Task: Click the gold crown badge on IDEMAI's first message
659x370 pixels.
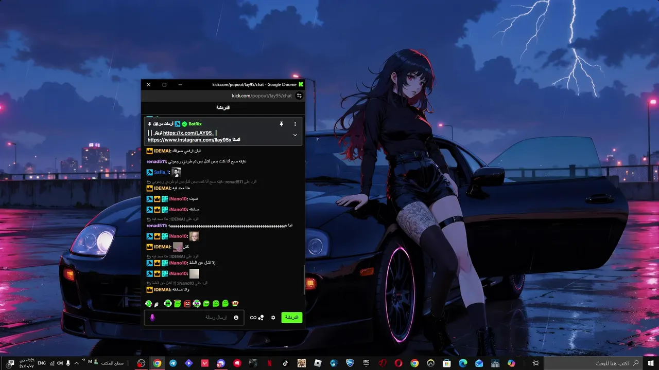Action: 149,151
